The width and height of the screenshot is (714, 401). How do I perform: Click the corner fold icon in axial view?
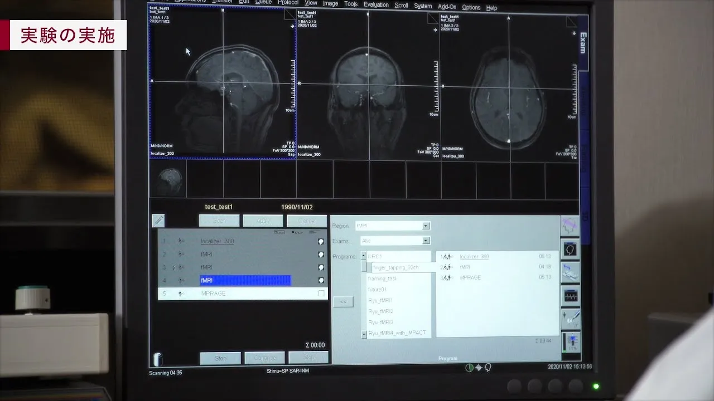click(572, 22)
